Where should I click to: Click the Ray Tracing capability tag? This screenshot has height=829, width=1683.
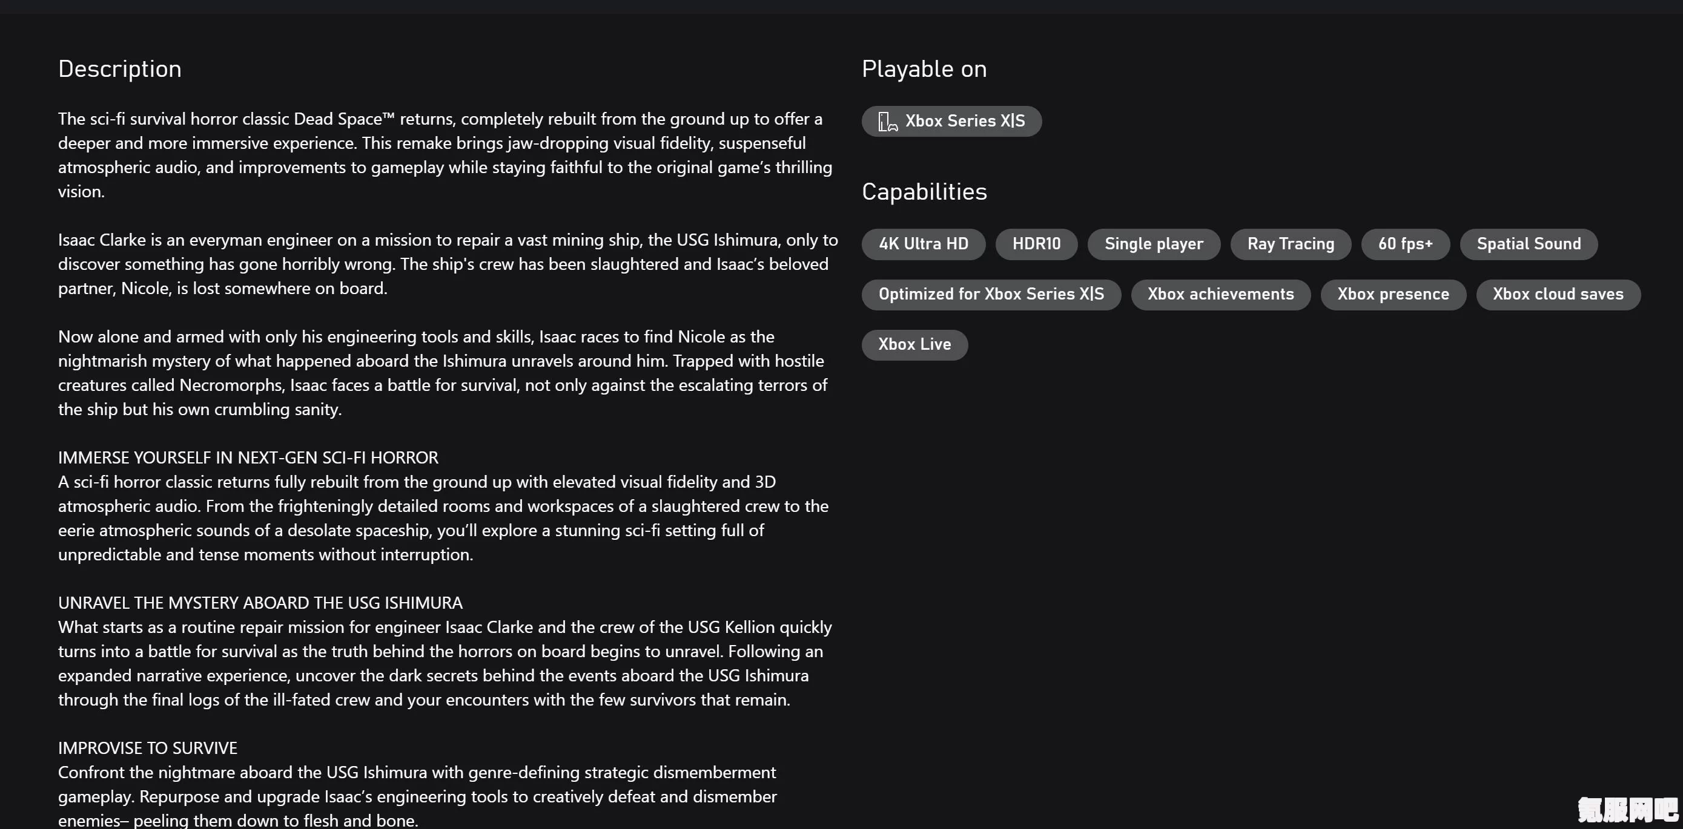(1291, 244)
